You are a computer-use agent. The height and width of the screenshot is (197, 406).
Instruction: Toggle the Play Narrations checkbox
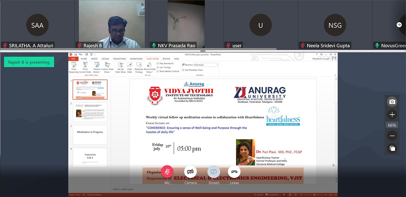click(158, 63)
